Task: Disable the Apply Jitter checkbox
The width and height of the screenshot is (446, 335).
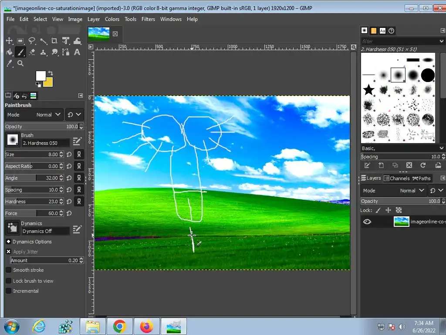Action: pos(9,252)
